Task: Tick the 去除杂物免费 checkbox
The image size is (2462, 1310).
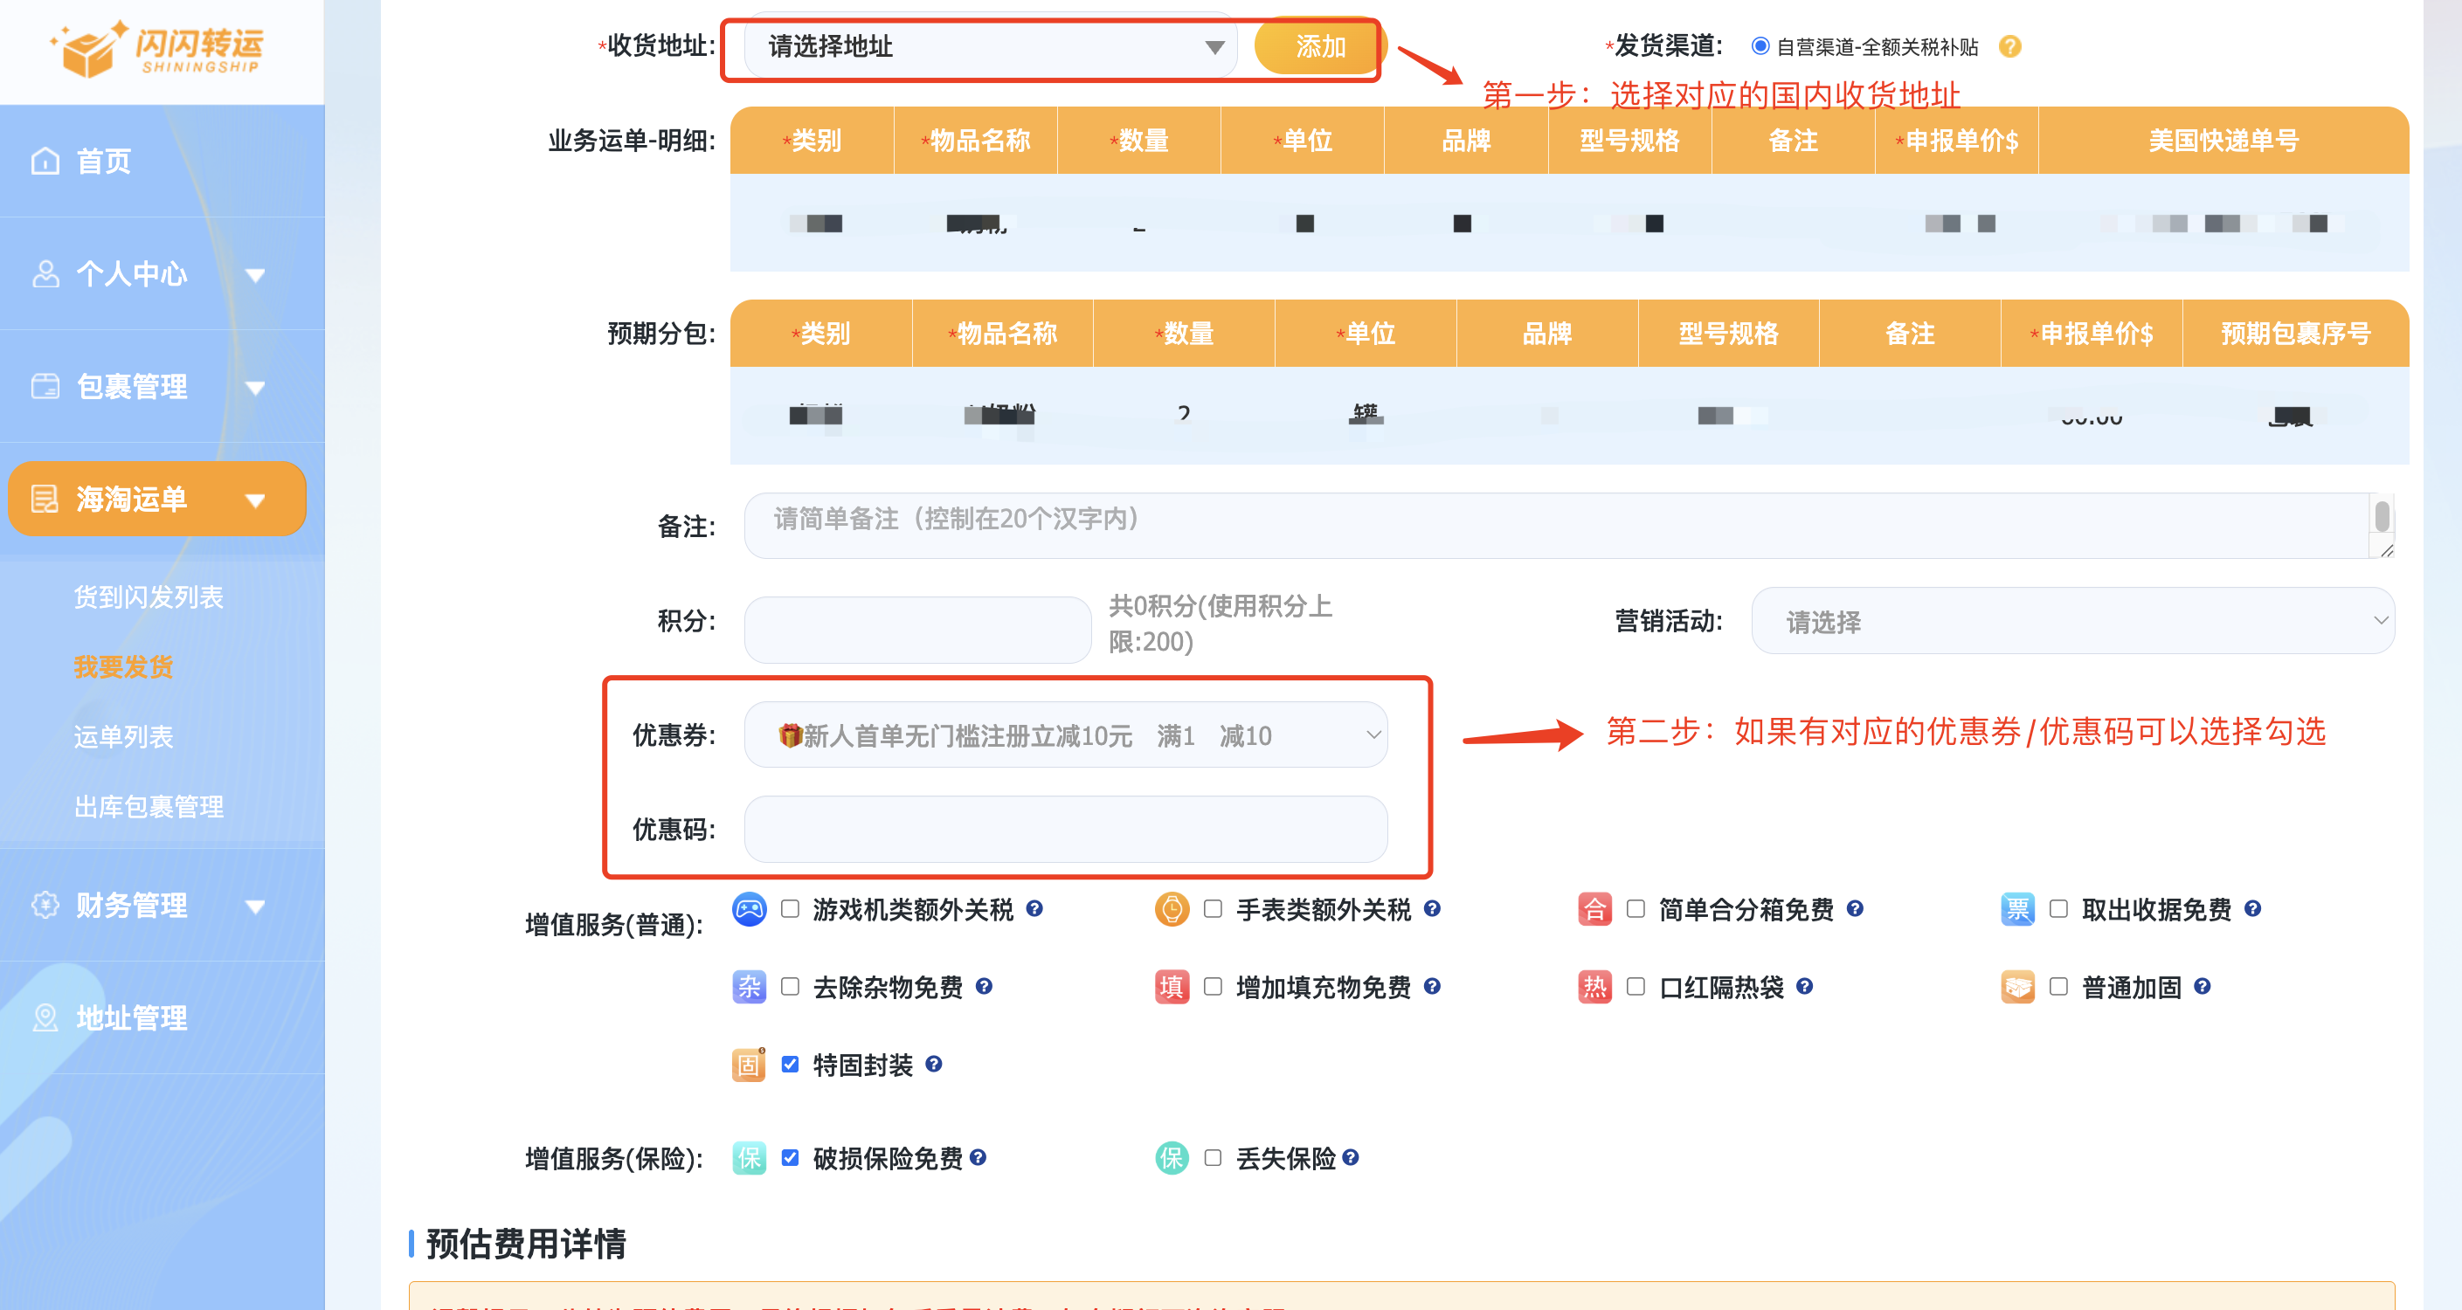Action: pos(790,986)
